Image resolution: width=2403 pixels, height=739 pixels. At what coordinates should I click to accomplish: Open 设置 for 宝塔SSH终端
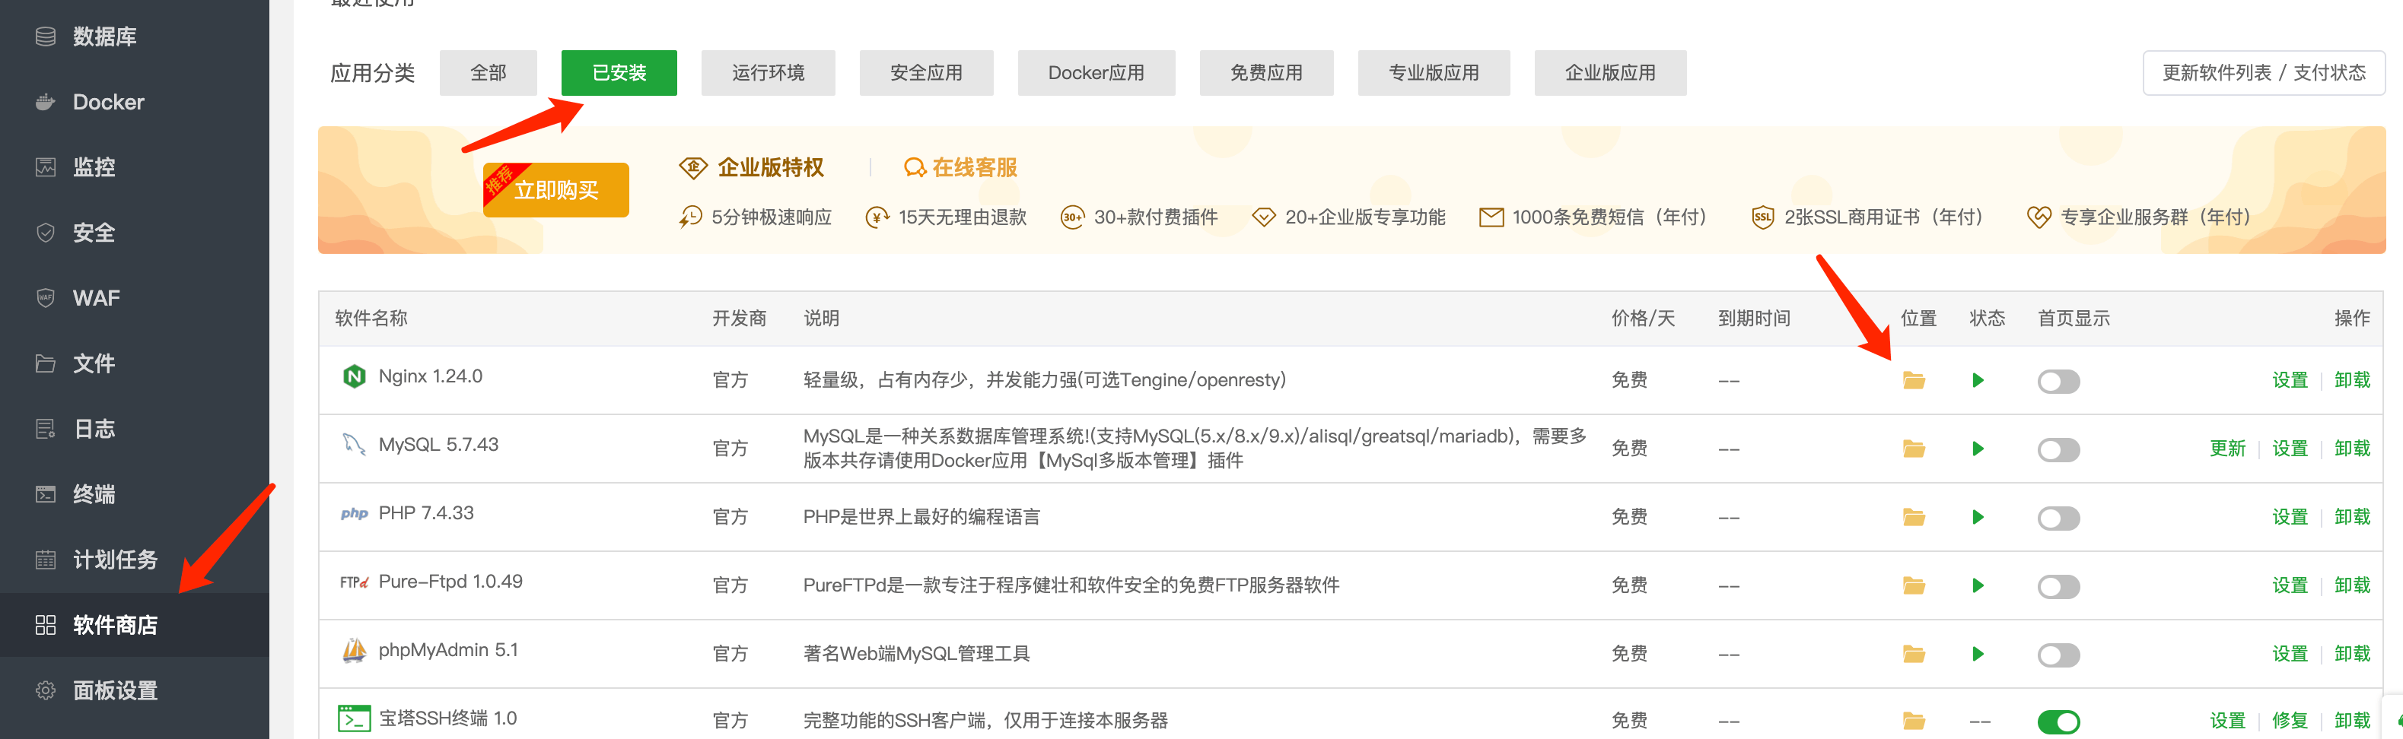pos(2226,720)
